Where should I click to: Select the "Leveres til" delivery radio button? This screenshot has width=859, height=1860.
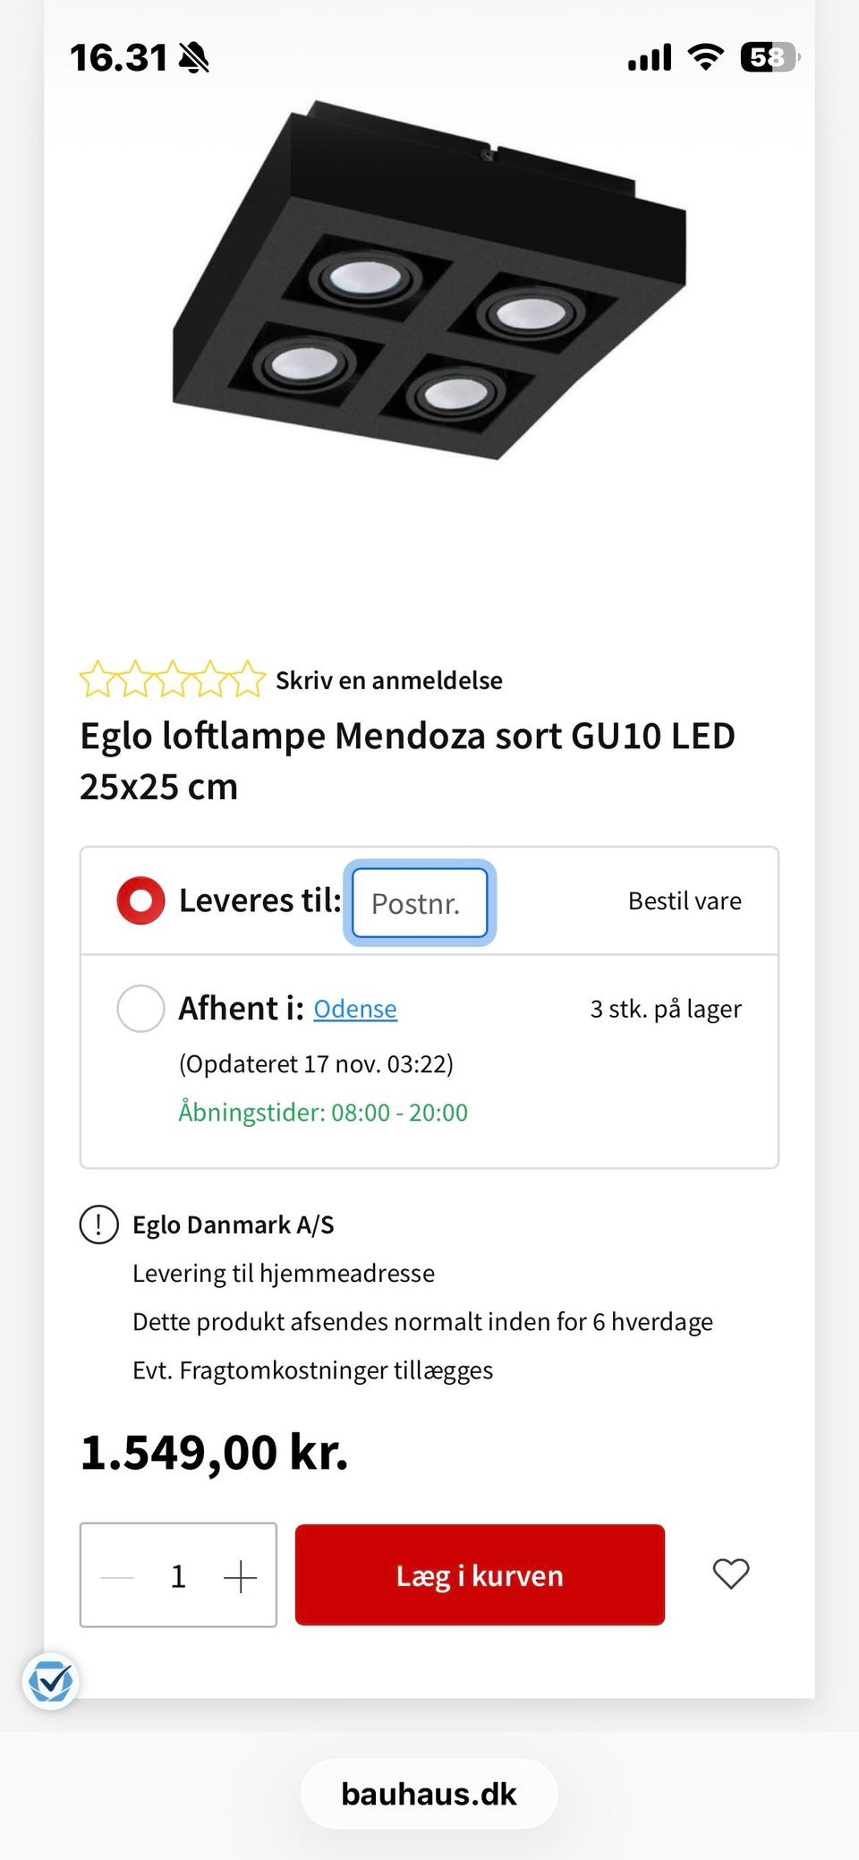point(140,900)
